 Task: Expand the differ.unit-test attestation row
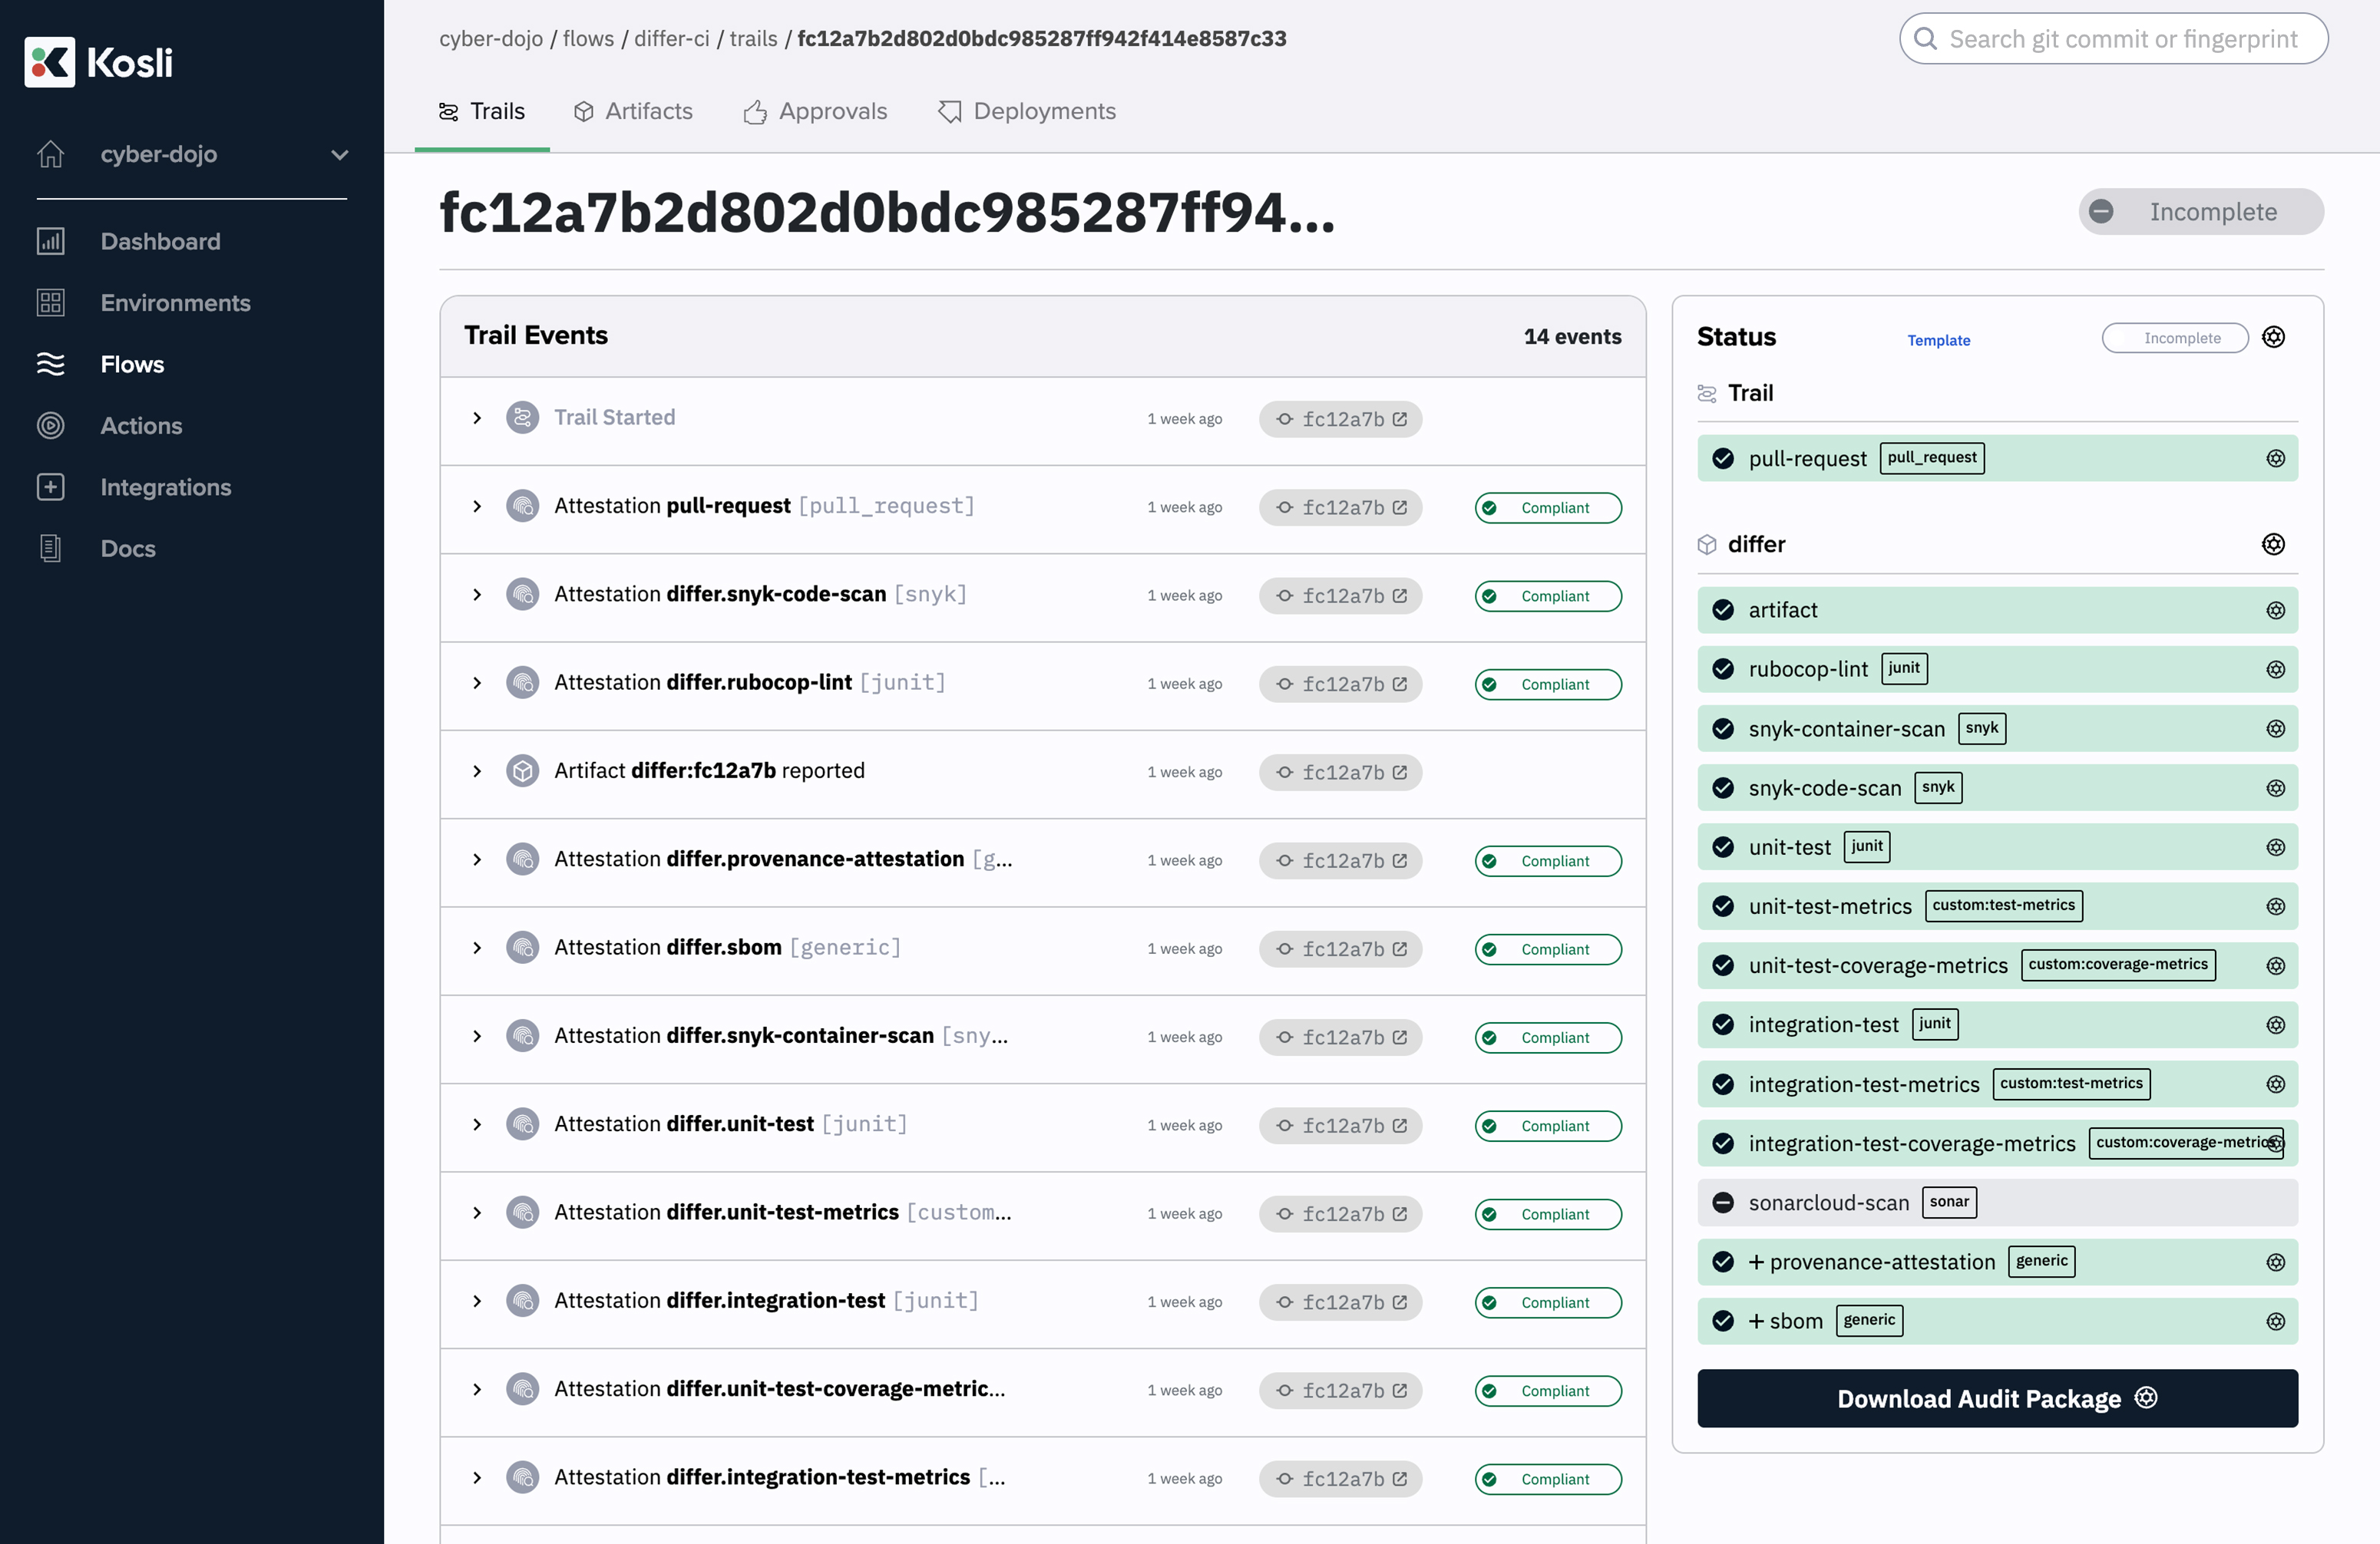coord(477,1125)
